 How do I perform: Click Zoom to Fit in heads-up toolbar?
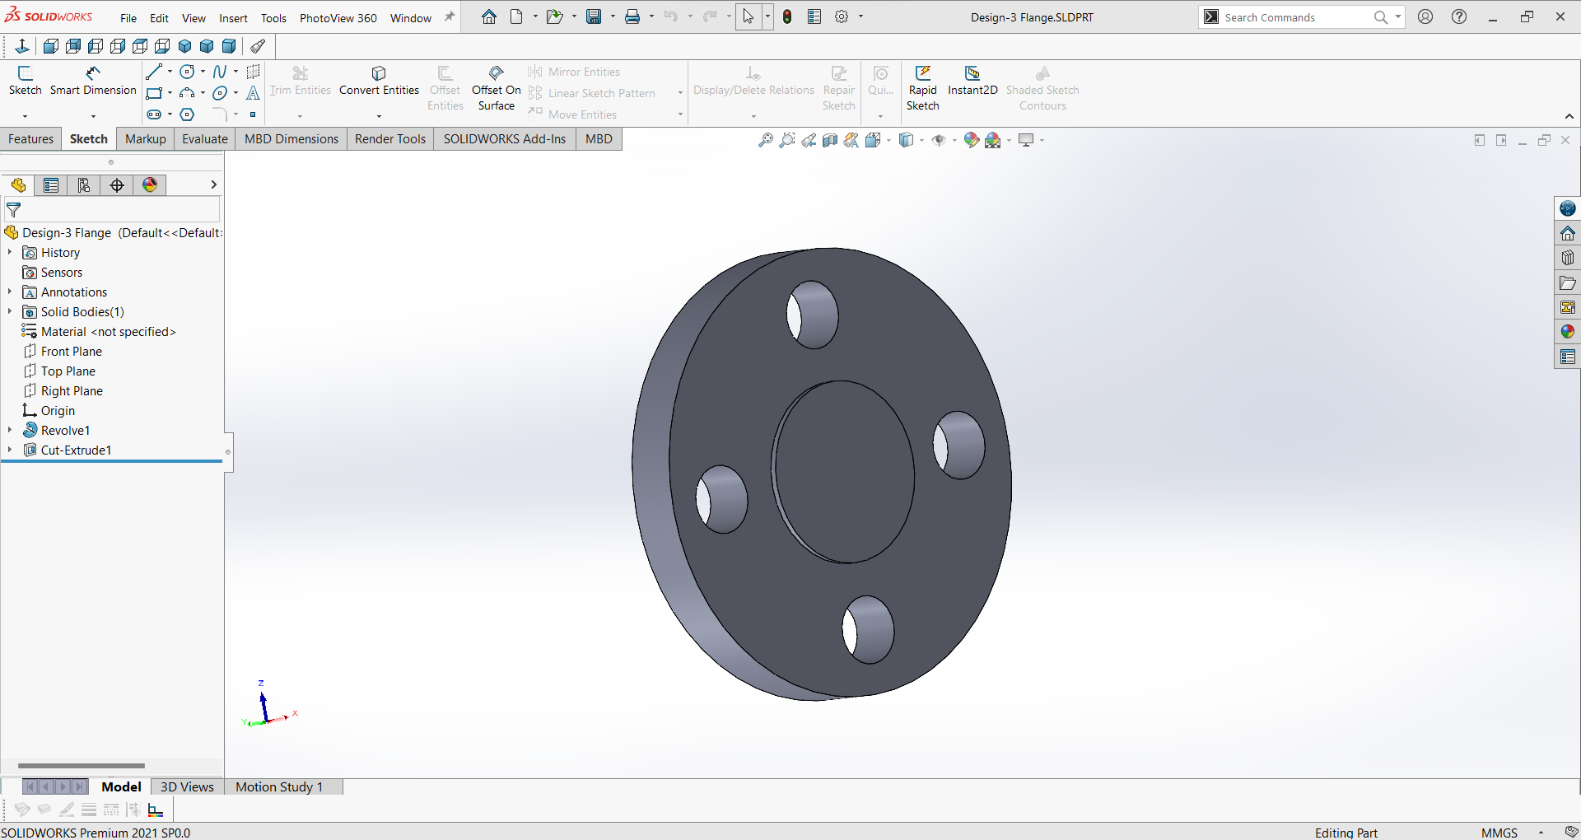coord(766,140)
